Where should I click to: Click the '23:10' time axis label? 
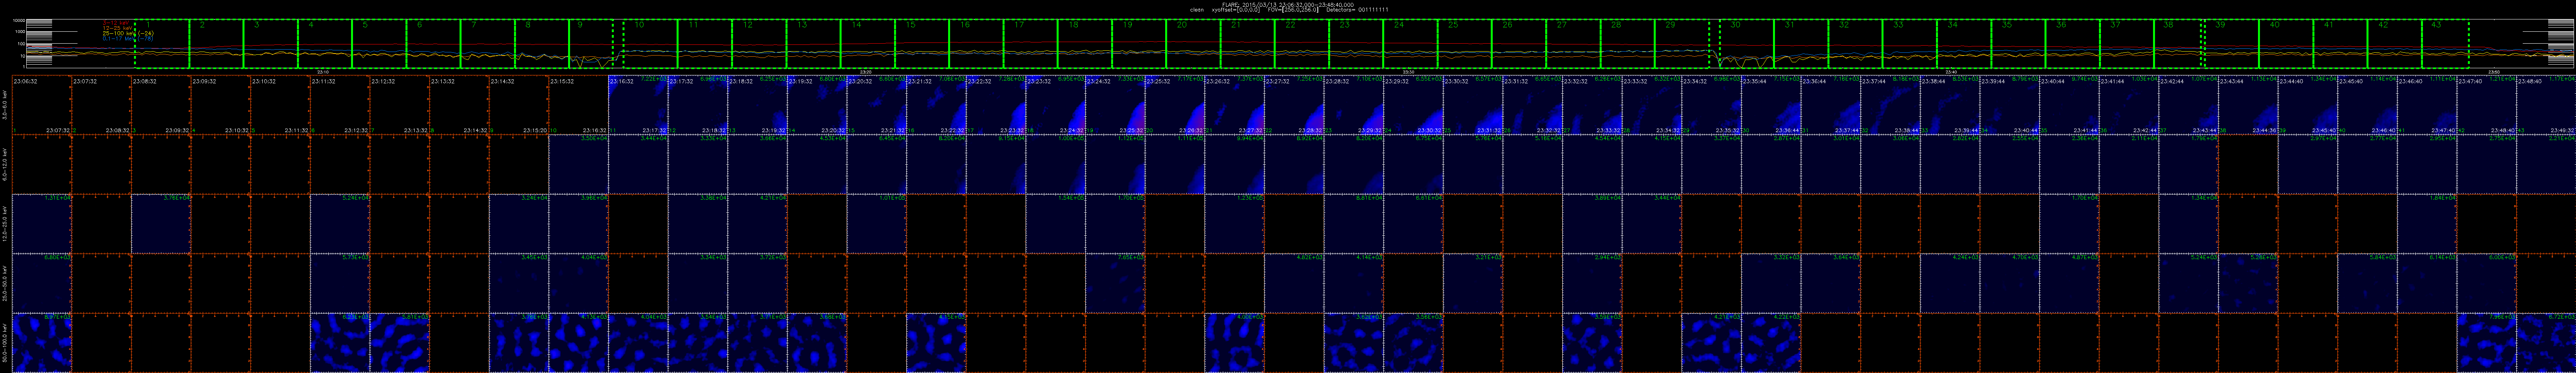[323, 72]
